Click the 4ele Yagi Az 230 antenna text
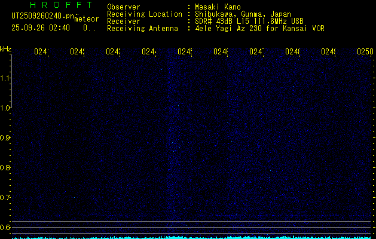The height and width of the screenshot is (239, 376). point(259,29)
